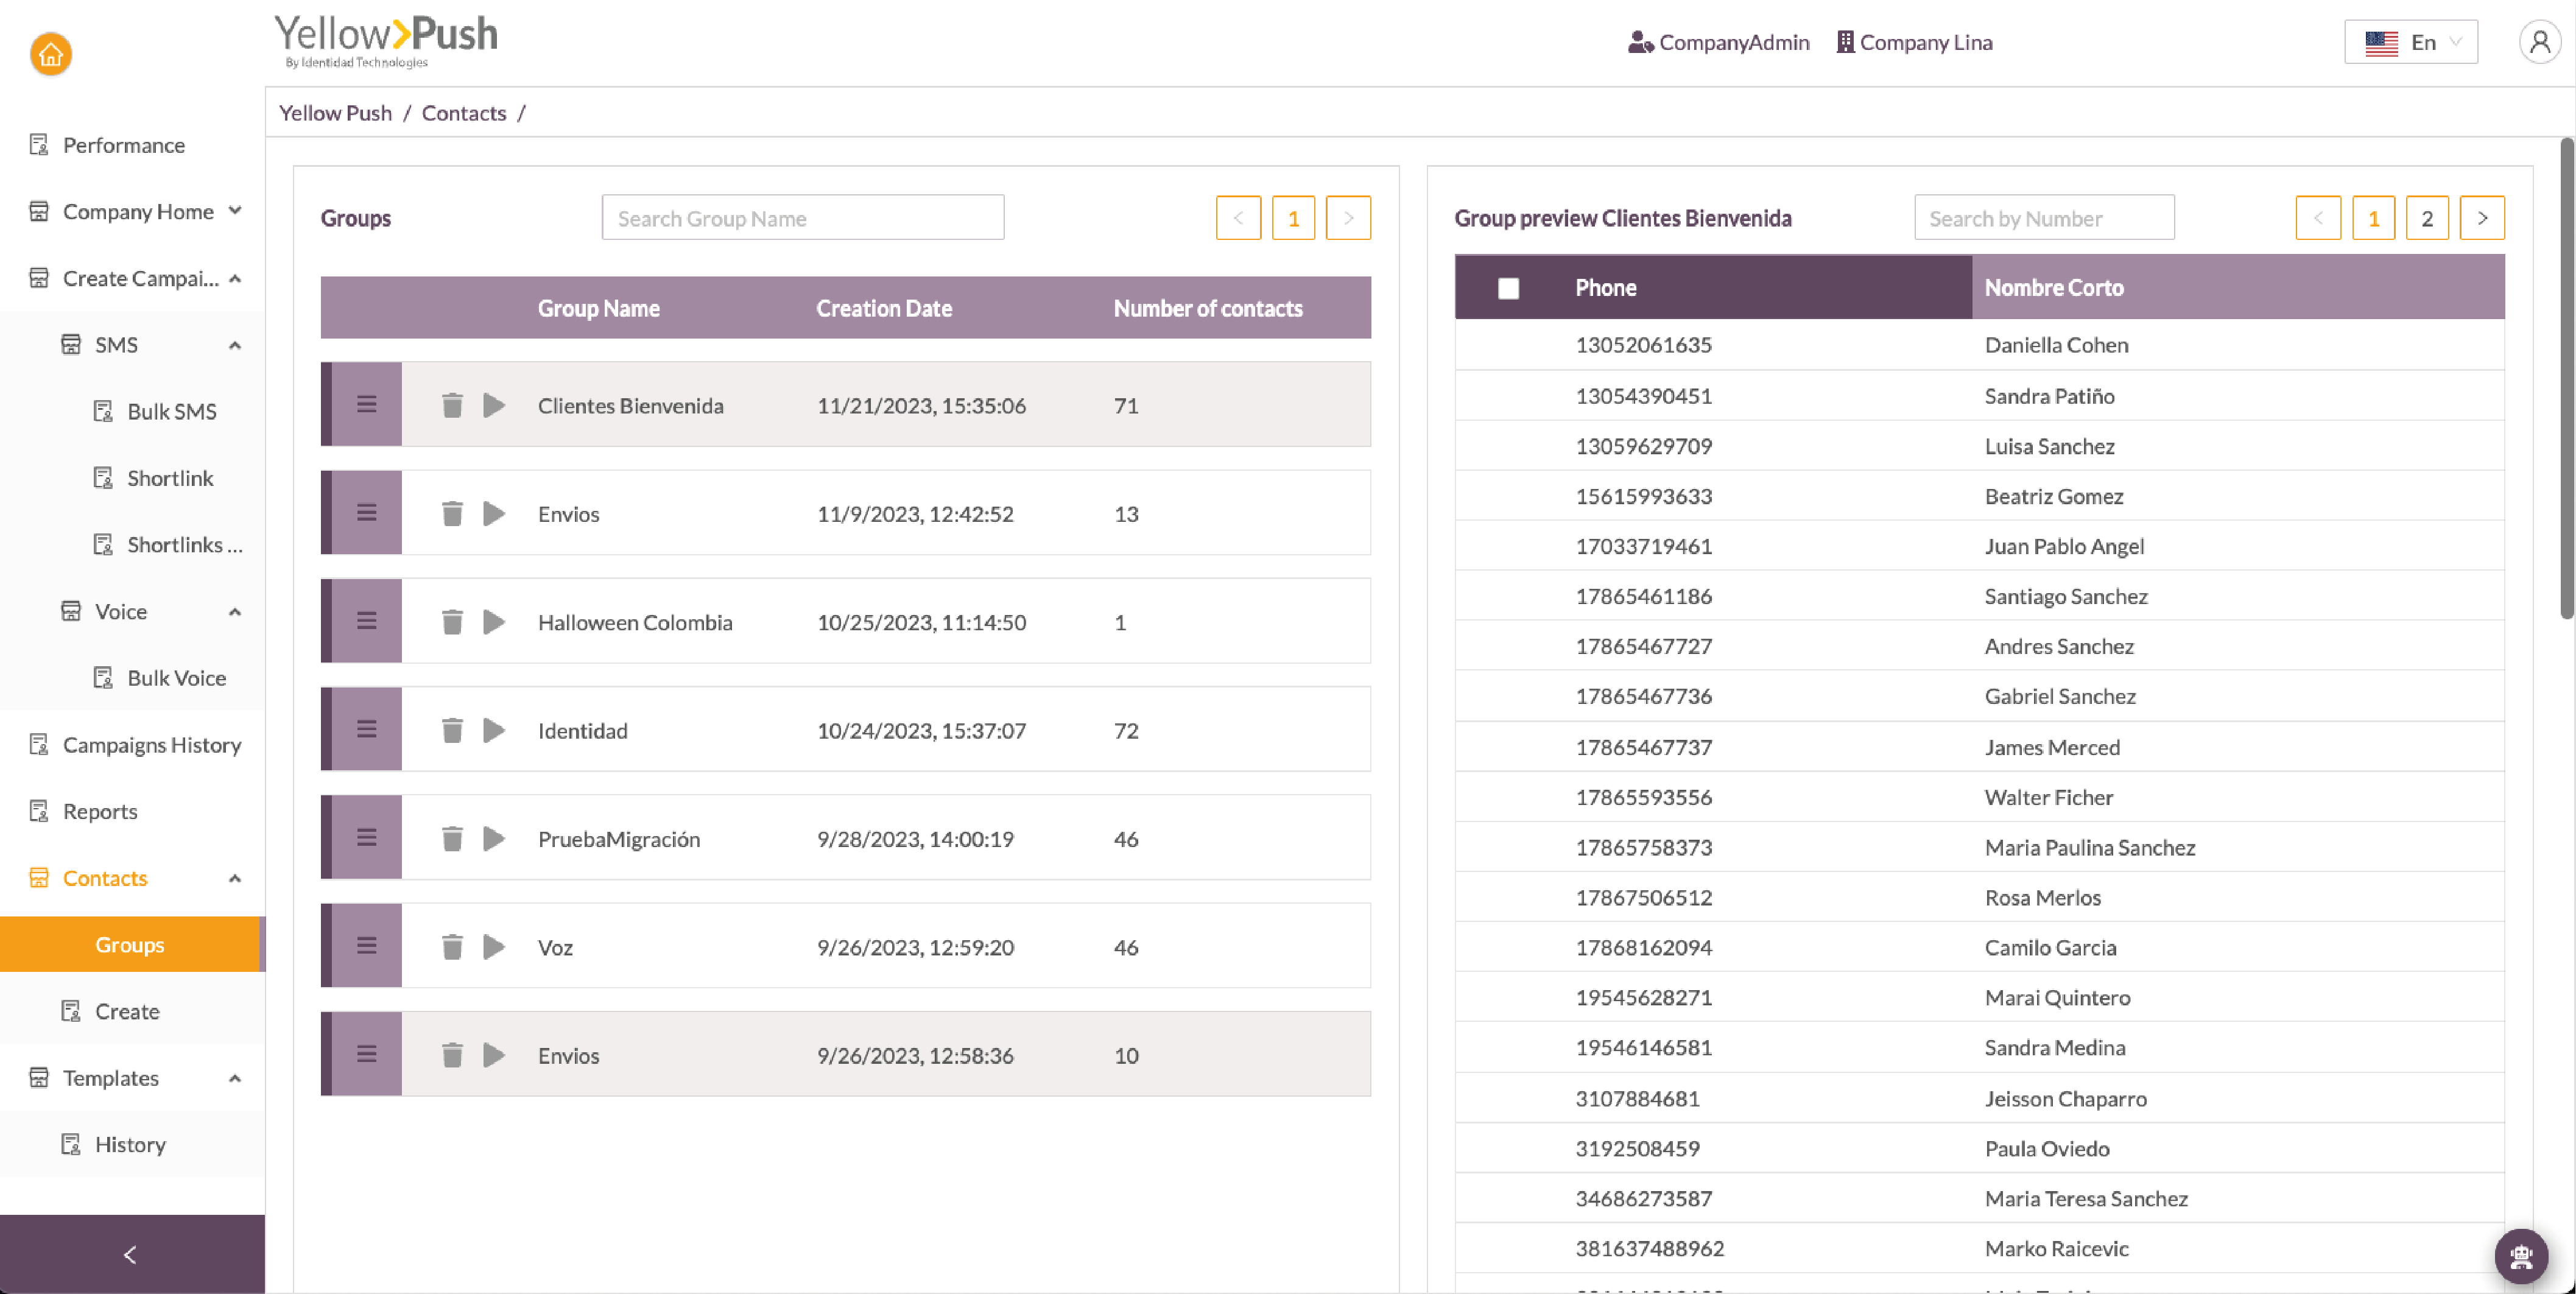Open hamburger menu for Identidad group

366,729
